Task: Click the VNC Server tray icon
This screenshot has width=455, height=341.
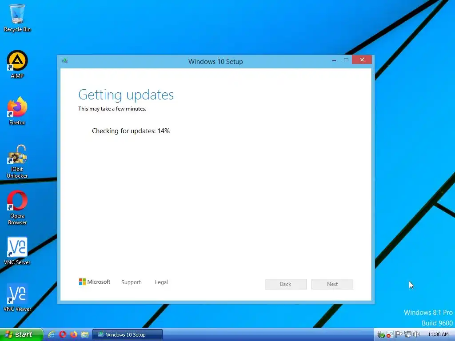Action: pos(390,335)
